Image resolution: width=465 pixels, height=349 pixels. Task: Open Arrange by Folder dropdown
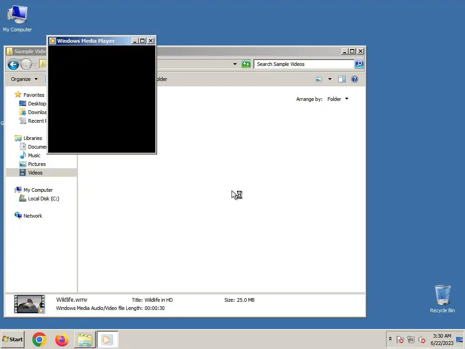(x=338, y=99)
